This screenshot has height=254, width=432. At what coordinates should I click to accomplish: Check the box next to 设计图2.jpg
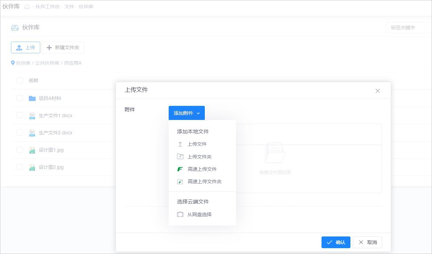point(20,167)
